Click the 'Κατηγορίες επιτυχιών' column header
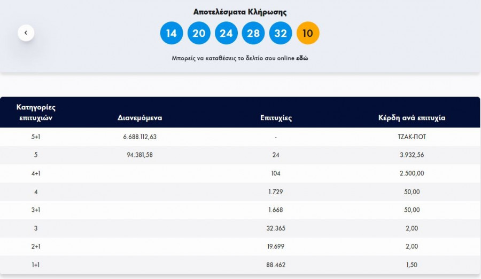Screen dimensions: 481x279 click(36, 112)
